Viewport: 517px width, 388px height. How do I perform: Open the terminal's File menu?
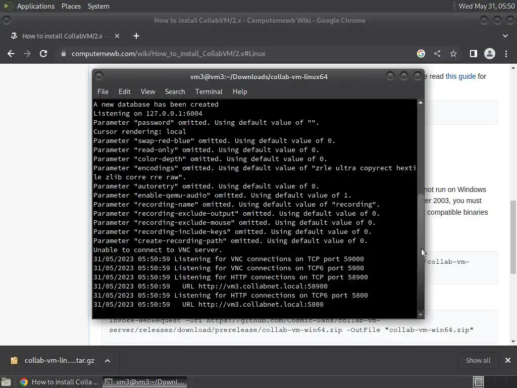pos(103,92)
